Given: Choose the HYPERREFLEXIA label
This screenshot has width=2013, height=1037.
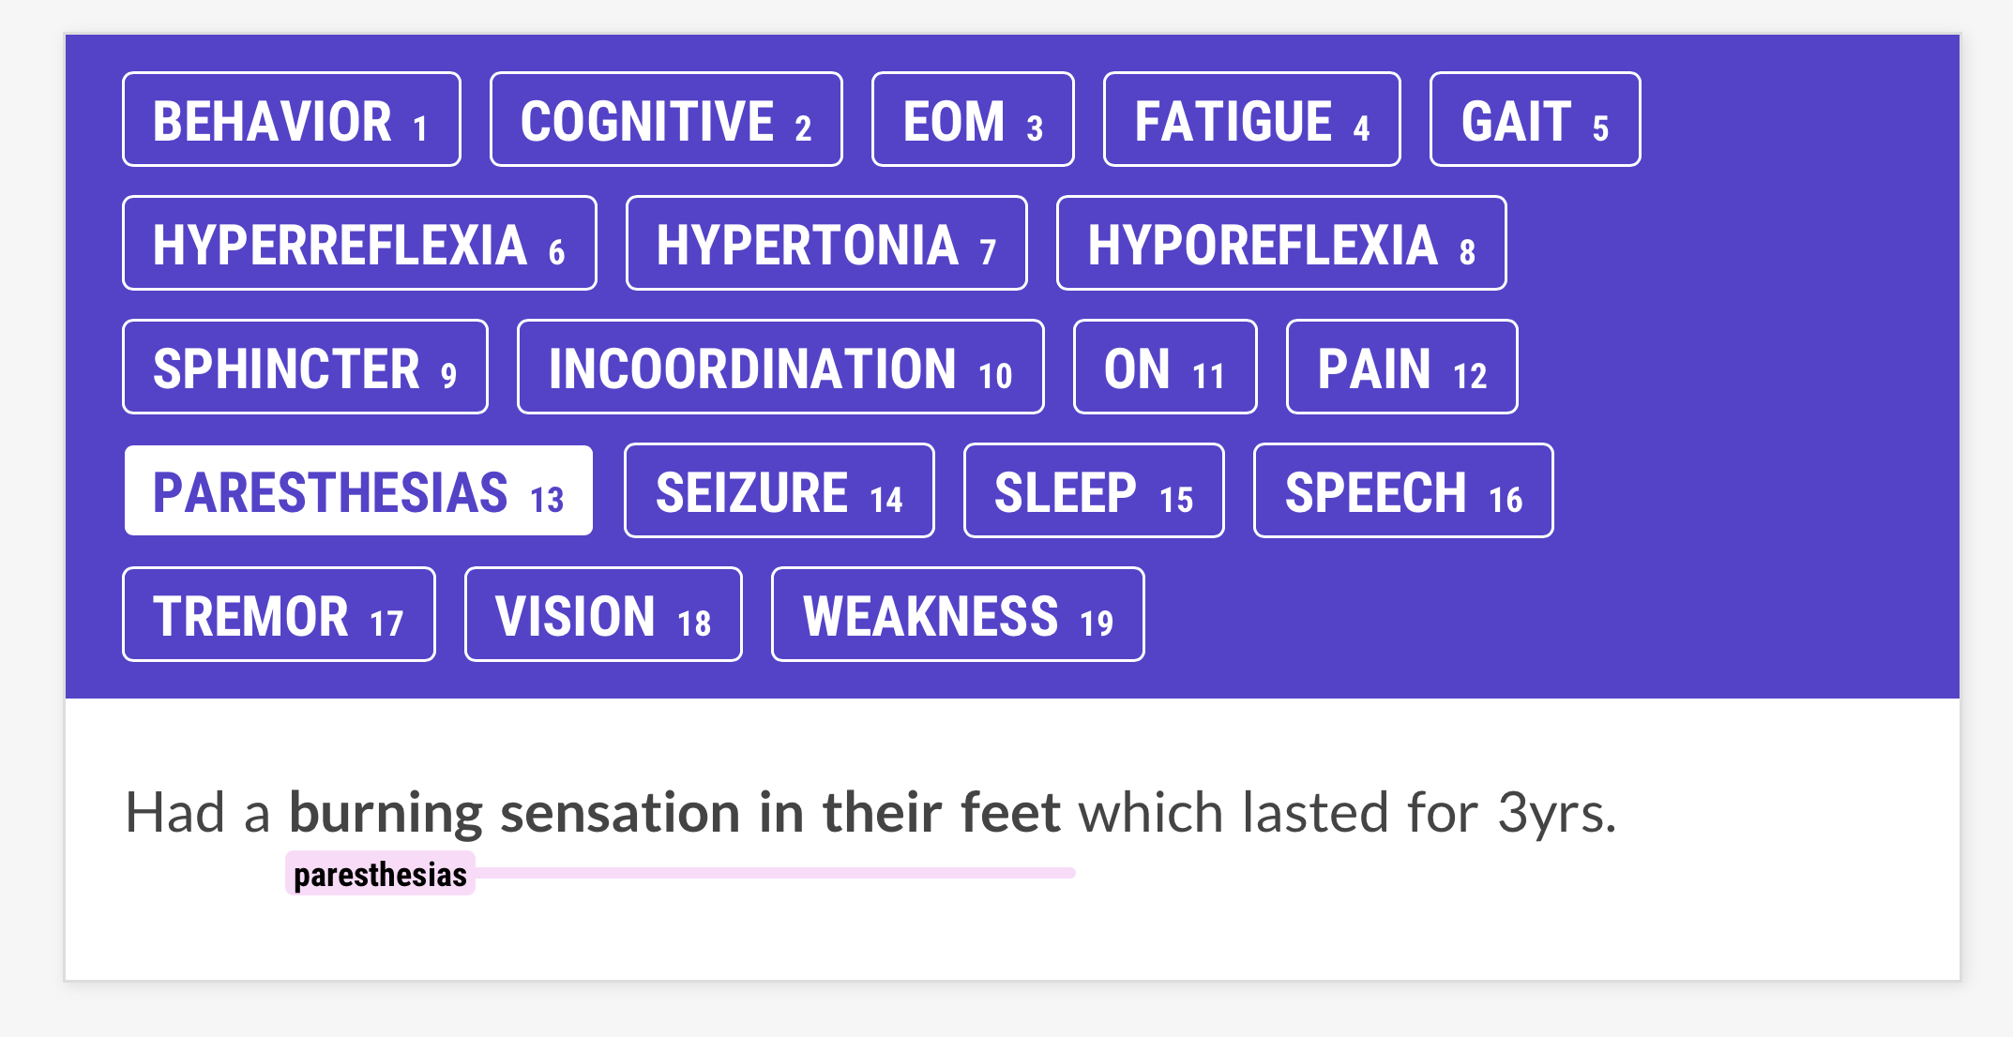Looking at the screenshot, I should pyautogui.click(x=359, y=244).
